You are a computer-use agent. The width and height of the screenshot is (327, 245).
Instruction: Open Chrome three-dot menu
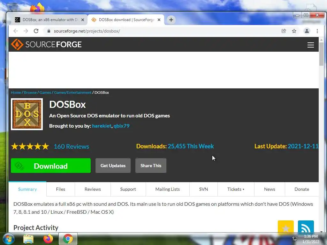coord(317,31)
